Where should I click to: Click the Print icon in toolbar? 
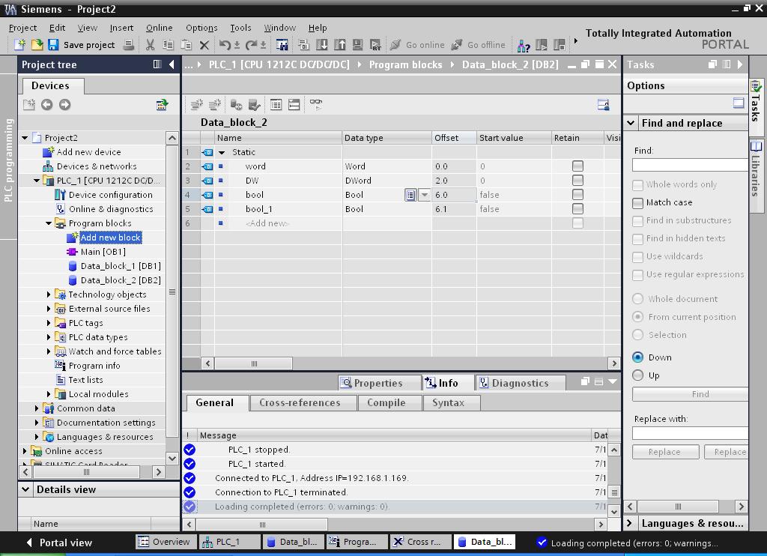[x=129, y=45]
